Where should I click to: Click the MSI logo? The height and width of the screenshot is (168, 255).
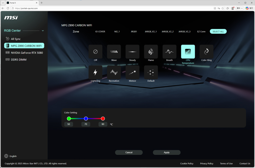pyautogui.click(x=11, y=18)
